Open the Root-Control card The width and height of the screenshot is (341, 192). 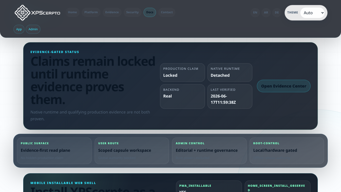[x=287, y=151]
